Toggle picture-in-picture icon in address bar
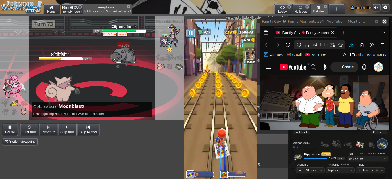Screen dimensions: 392x179 click(332, 45)
